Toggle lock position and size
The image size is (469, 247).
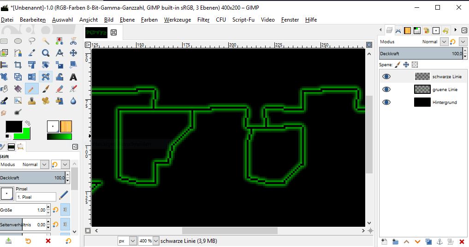(406, 64)
